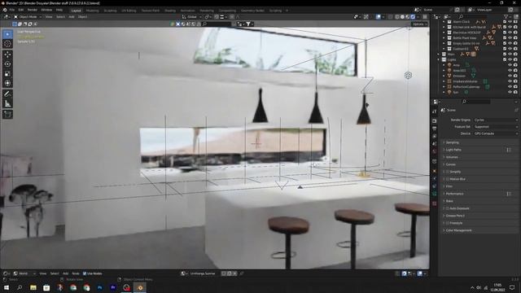Expand the Color Management panel
This screenshot has height=293, width=521.
click(x=480, y=230)
